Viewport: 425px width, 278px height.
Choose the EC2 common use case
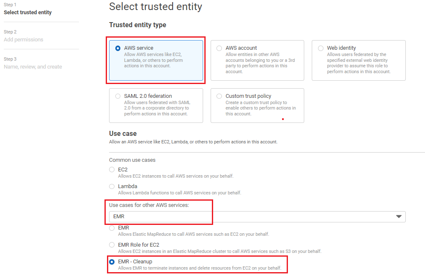point(112,170)
